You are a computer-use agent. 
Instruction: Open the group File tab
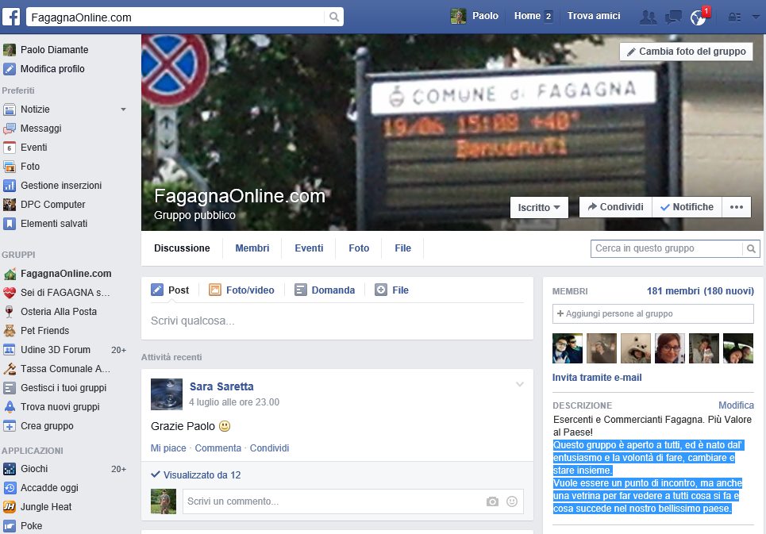[x=403, y=248]
